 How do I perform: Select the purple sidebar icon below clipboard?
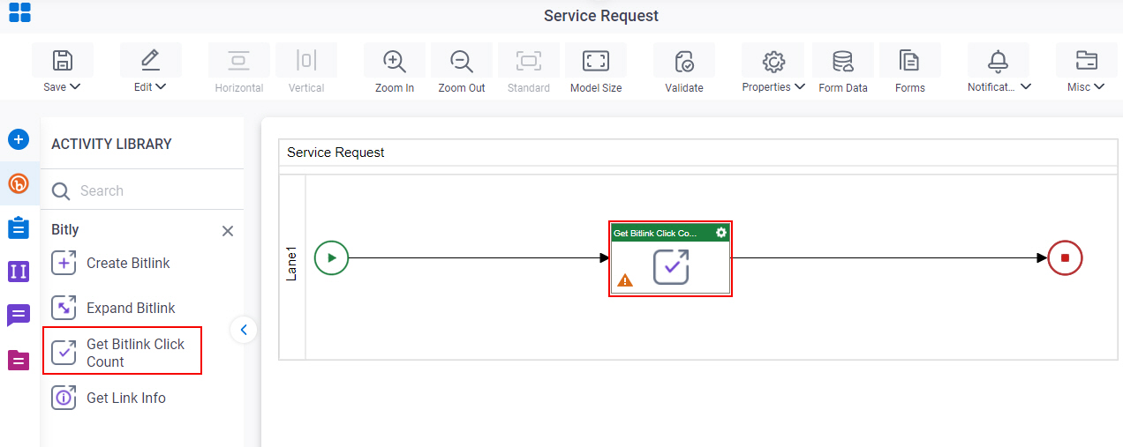click(19, 271)
